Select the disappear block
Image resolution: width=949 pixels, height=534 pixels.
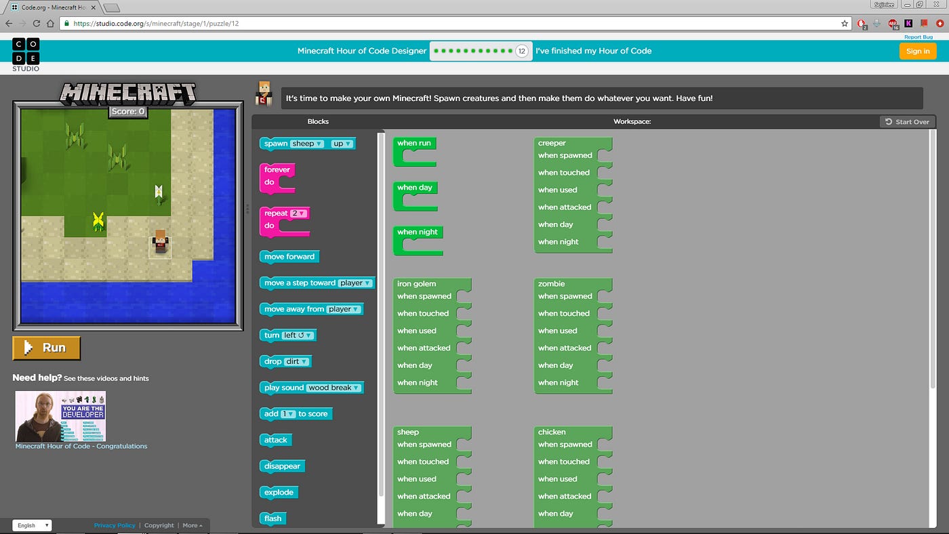click(282, 466)
